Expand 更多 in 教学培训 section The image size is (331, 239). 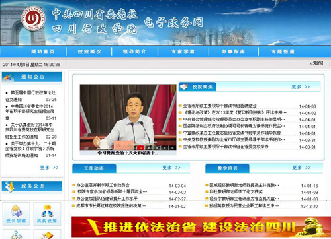pyautogui.click(x=301, y=168)
